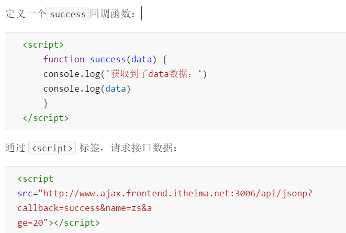The width and height of the screenshot is (346, 233).
Task: Click the closing </script> tag in the first code block
Action: click(46, 118)
